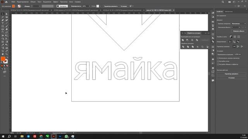Viewport: 248px width, 139px height.
Task: Click Exclude shape mode in Pathfinder
Action: pos(197,40)
